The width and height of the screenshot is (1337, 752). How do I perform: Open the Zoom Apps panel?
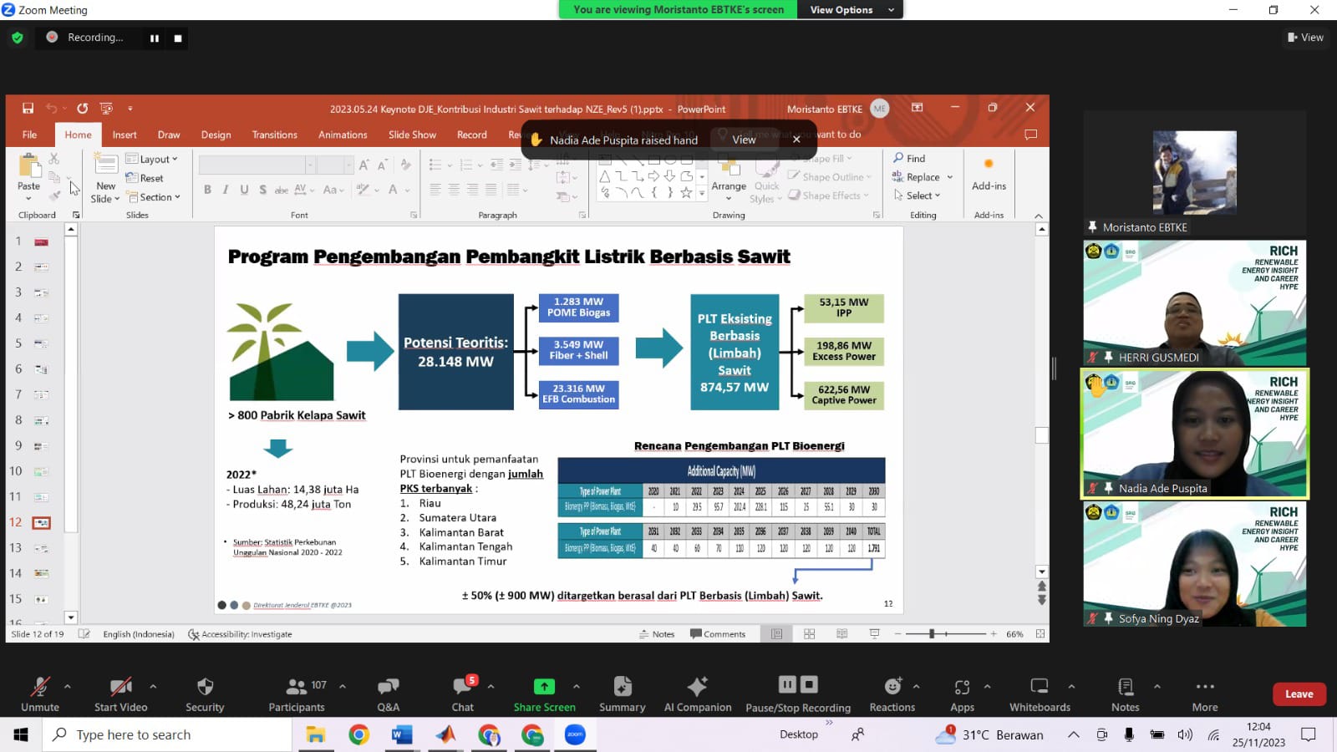962,694
